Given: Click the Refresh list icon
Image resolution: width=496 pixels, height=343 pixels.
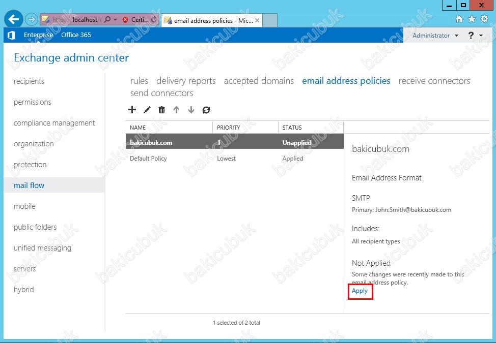Looking at the screenshot, I should 206,110.
